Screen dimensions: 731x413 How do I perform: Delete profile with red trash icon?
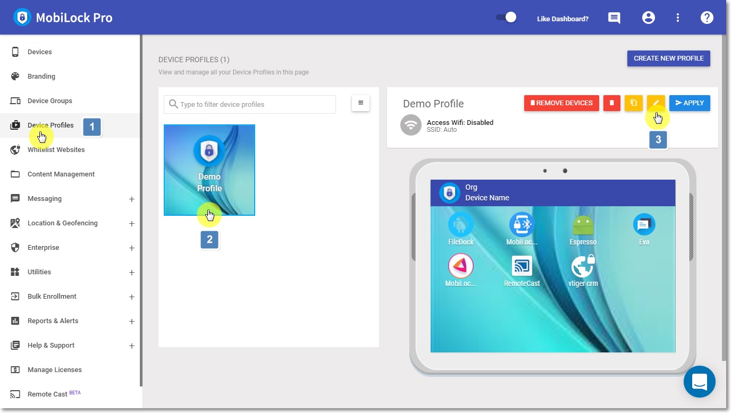[x=612, y=103]
